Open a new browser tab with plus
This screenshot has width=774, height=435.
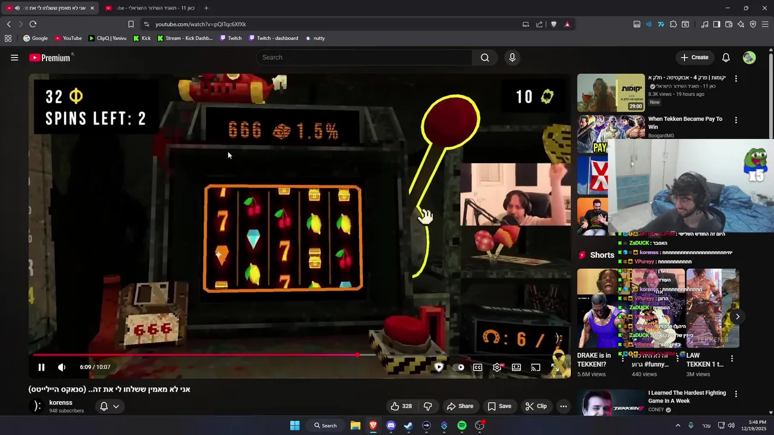pyautogui.click(x=206, y=8)
